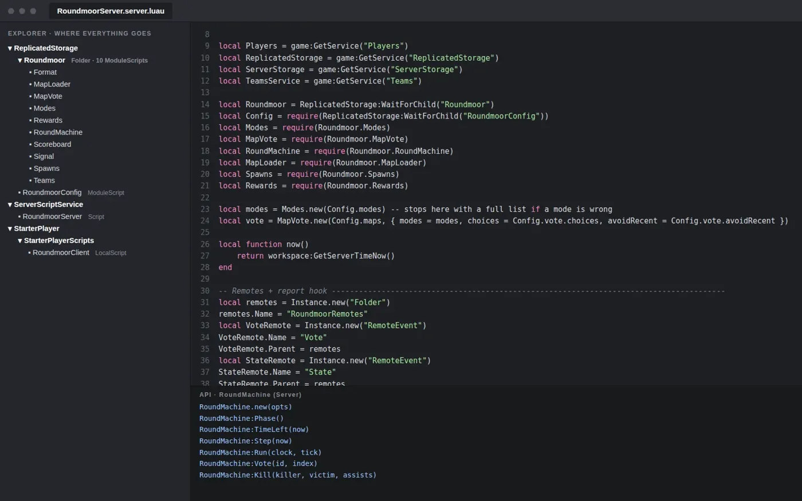
Task: Click the red close window dot
Action: pos(11,11)
